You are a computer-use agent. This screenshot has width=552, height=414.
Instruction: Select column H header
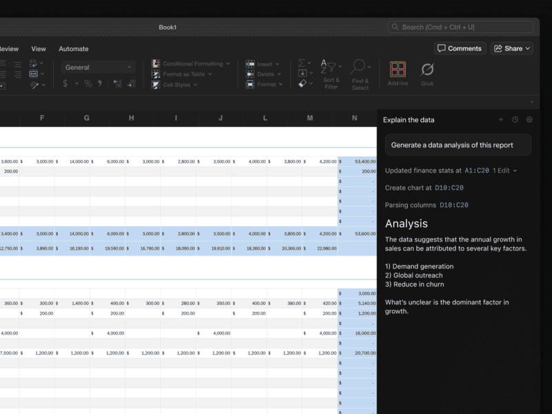[131, 118]
